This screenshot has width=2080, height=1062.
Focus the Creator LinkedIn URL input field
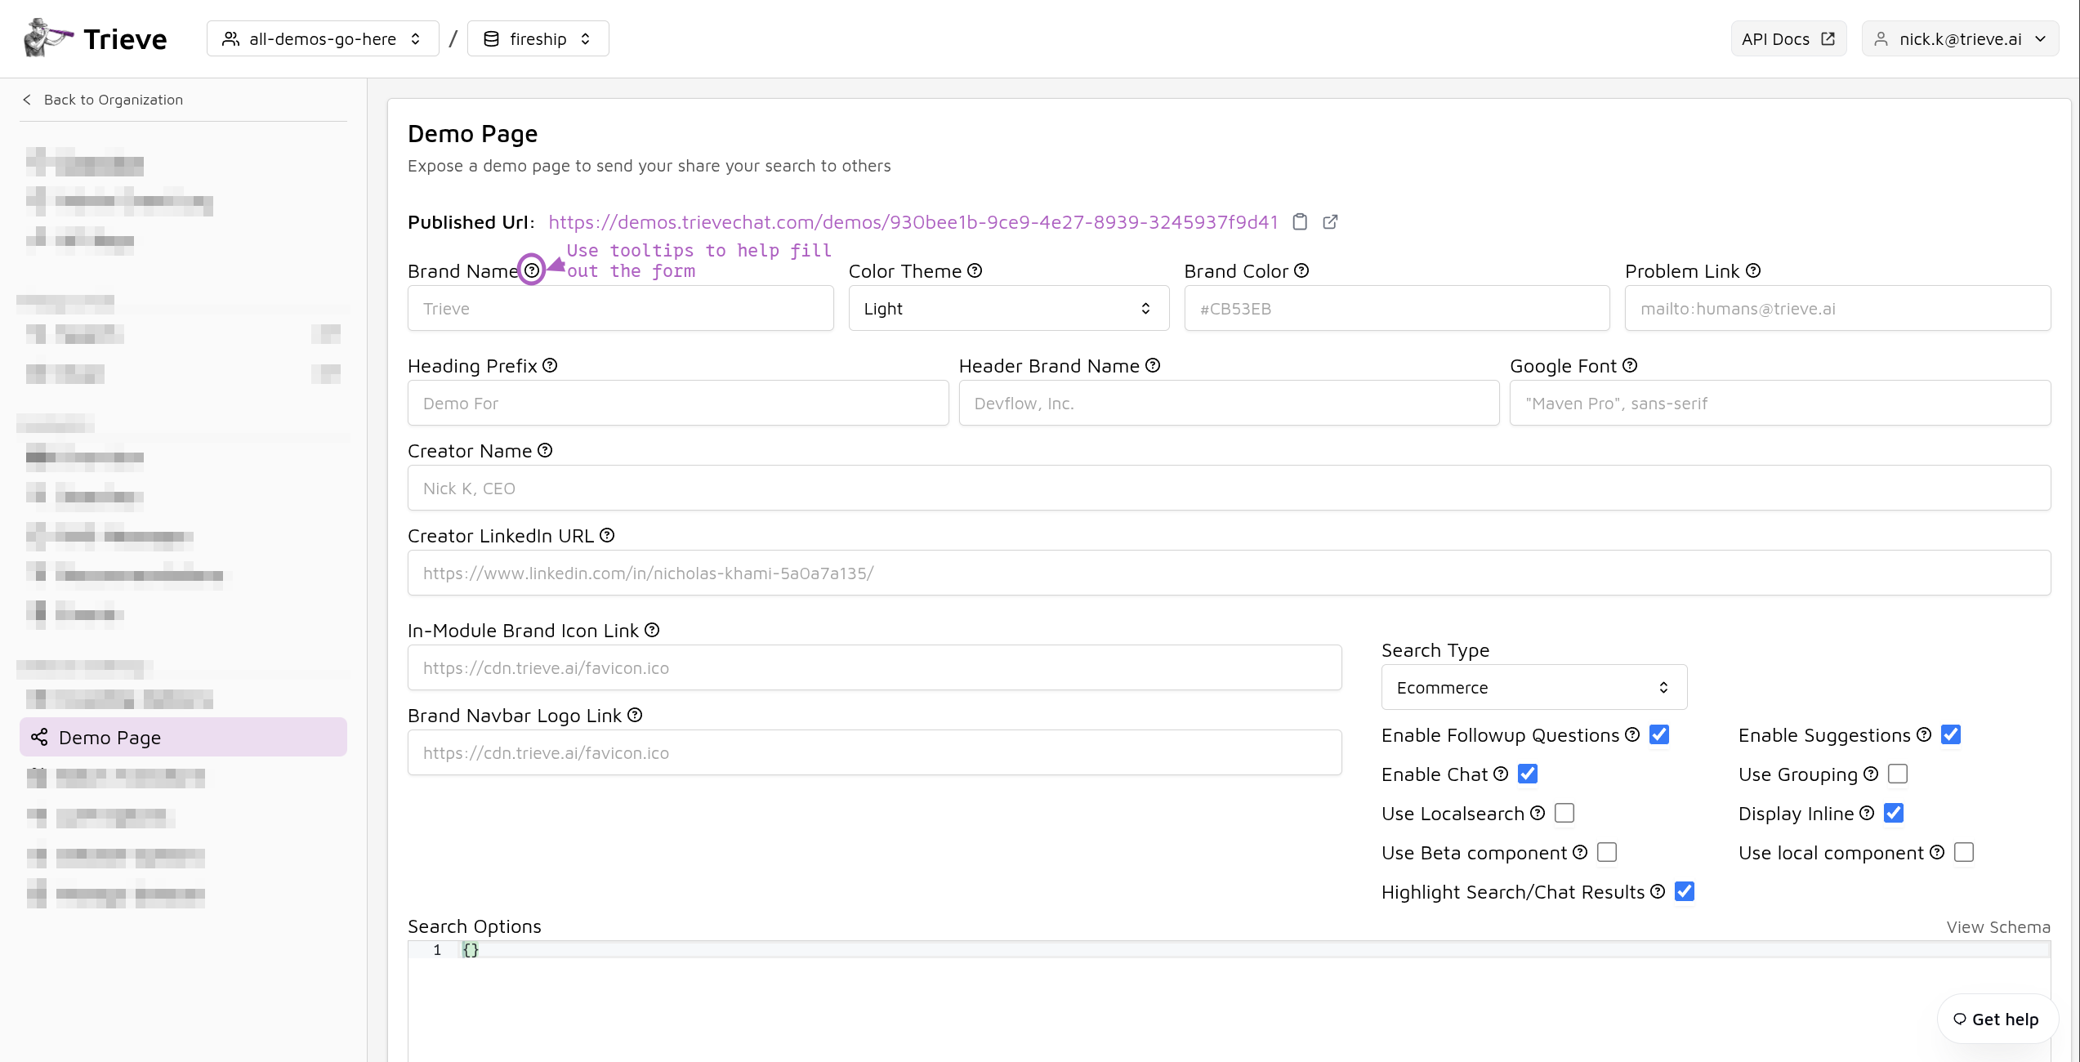1230,573
